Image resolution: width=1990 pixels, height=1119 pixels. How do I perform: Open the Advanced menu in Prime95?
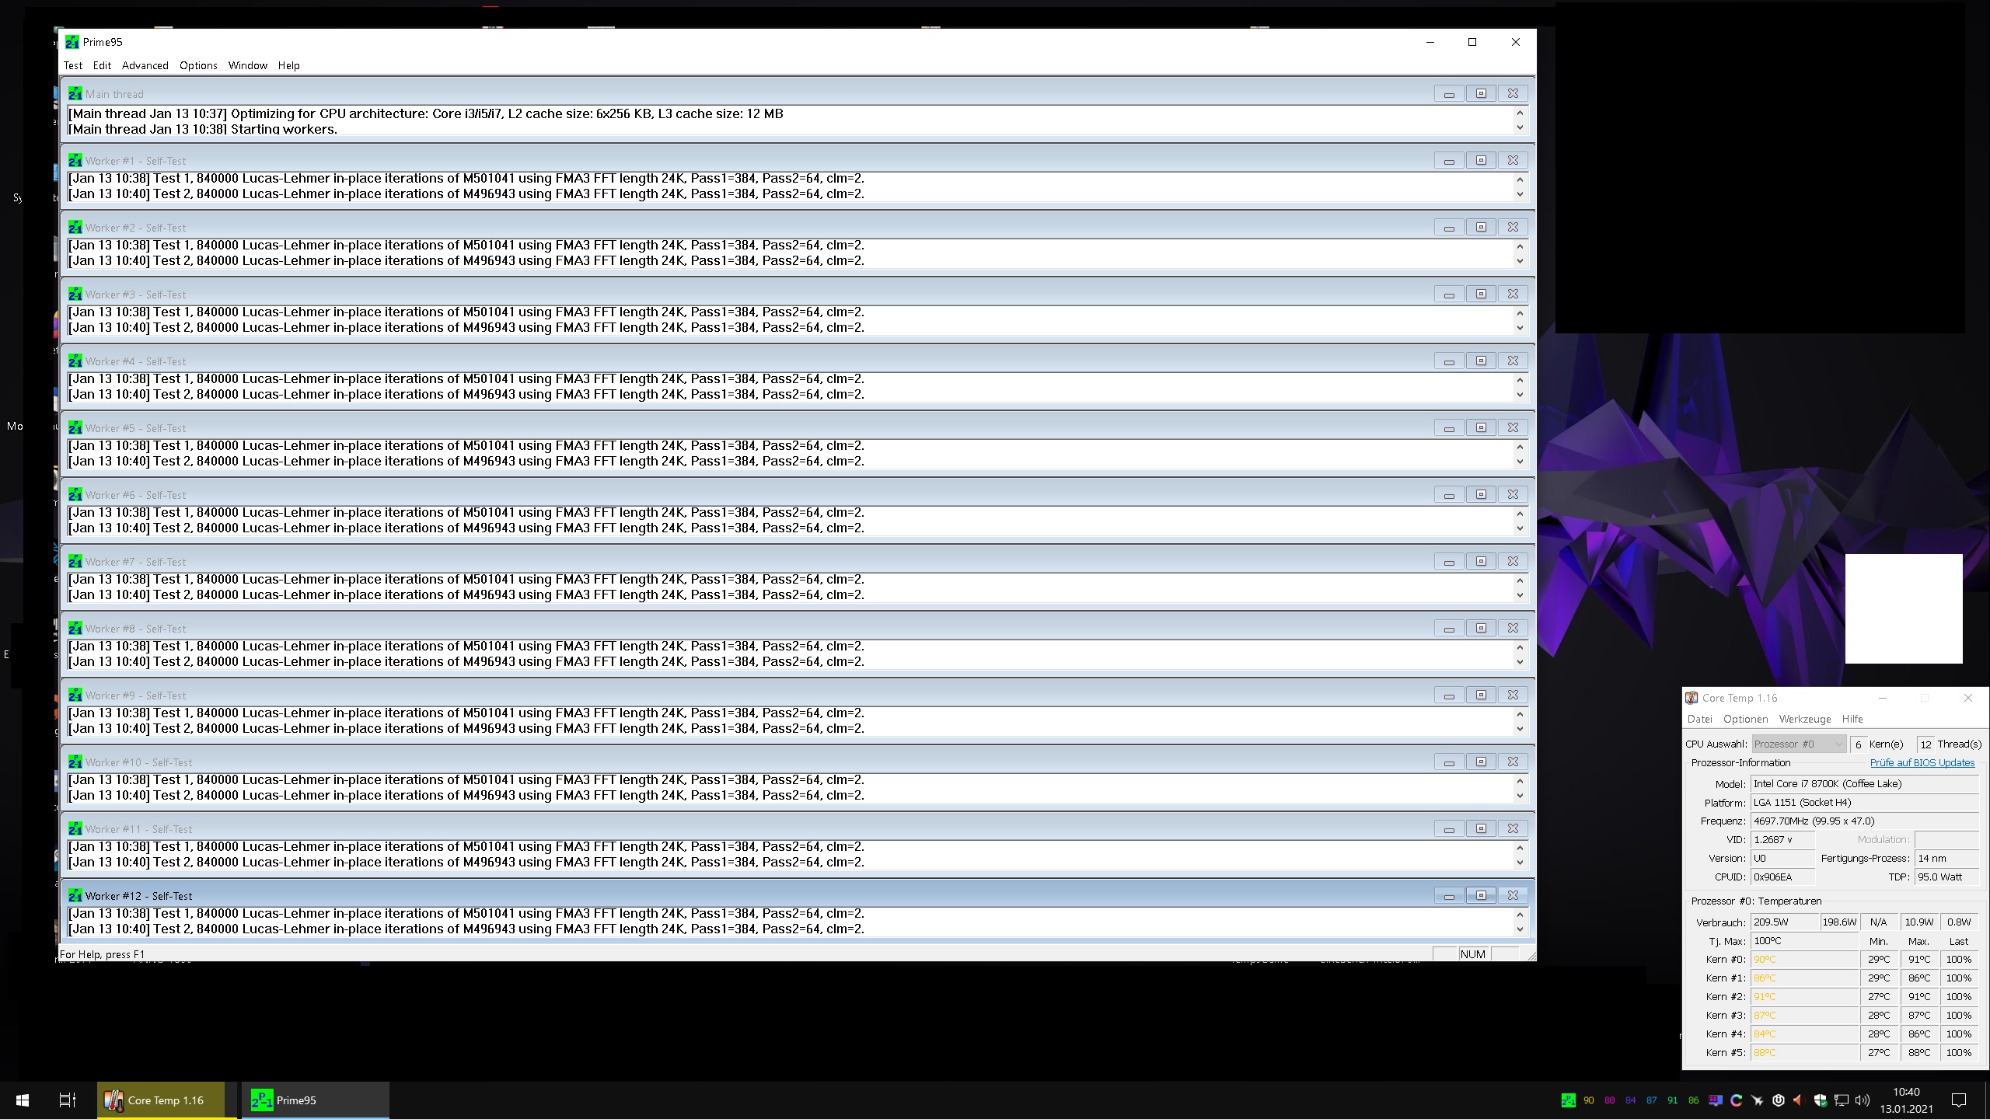click(145, 65)
